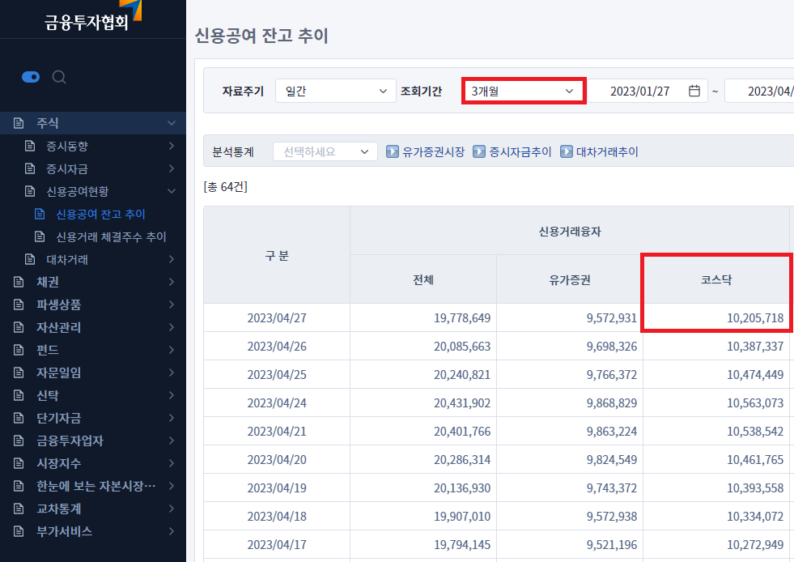794x562 pixels.
Task: Click the document icon beside 신탁
Action: [x=19, y=395]
